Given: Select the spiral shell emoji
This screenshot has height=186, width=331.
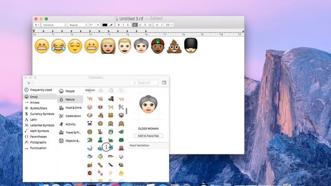Looking at the screenshot, I should [x=121, y=156].
